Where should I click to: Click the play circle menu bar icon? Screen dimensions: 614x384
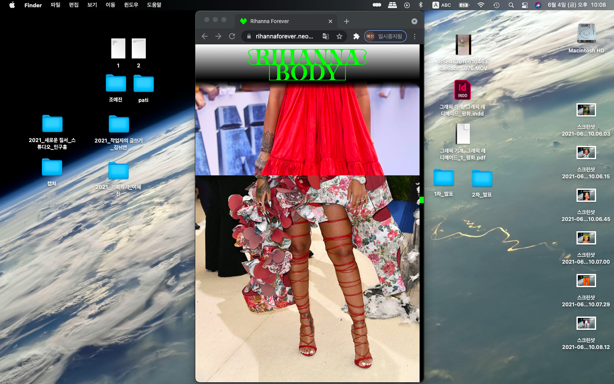click(407, 5)
